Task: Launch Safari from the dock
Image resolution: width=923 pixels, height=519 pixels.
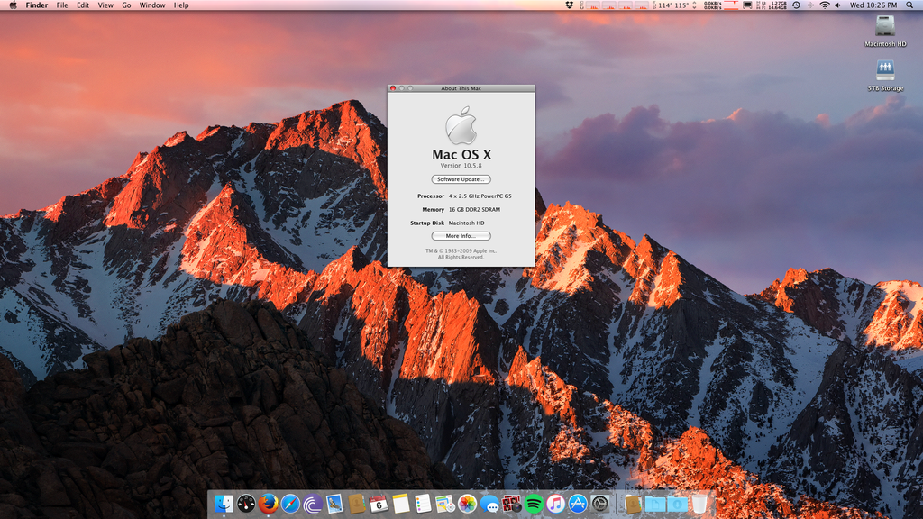Action: [290, 504]
